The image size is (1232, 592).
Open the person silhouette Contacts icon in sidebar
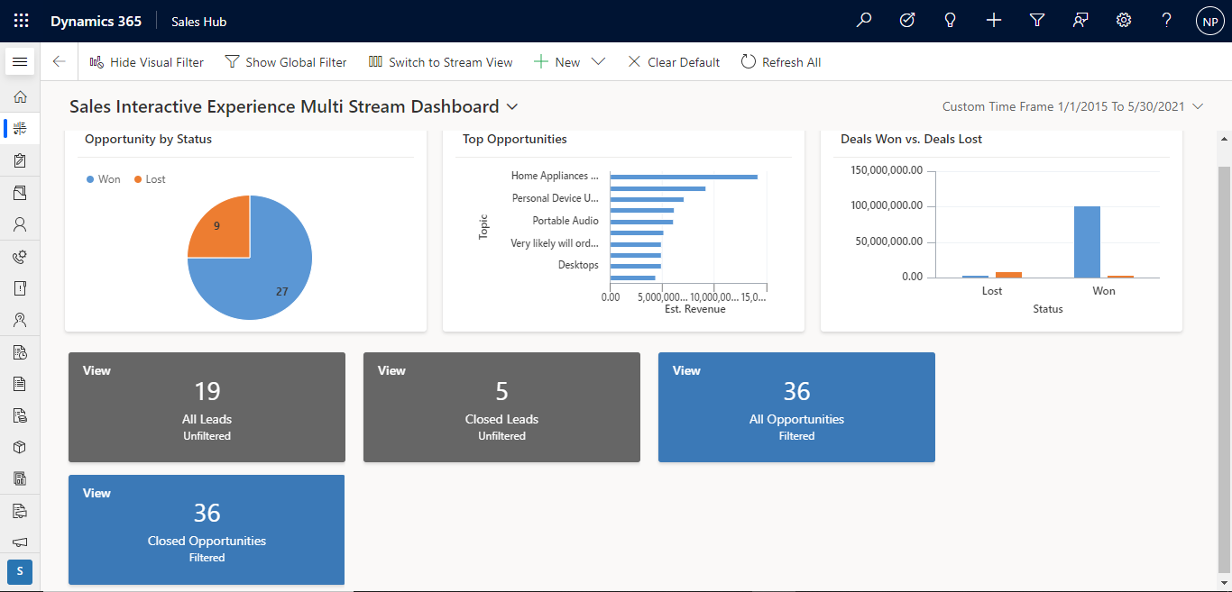(x=20, y=223)
